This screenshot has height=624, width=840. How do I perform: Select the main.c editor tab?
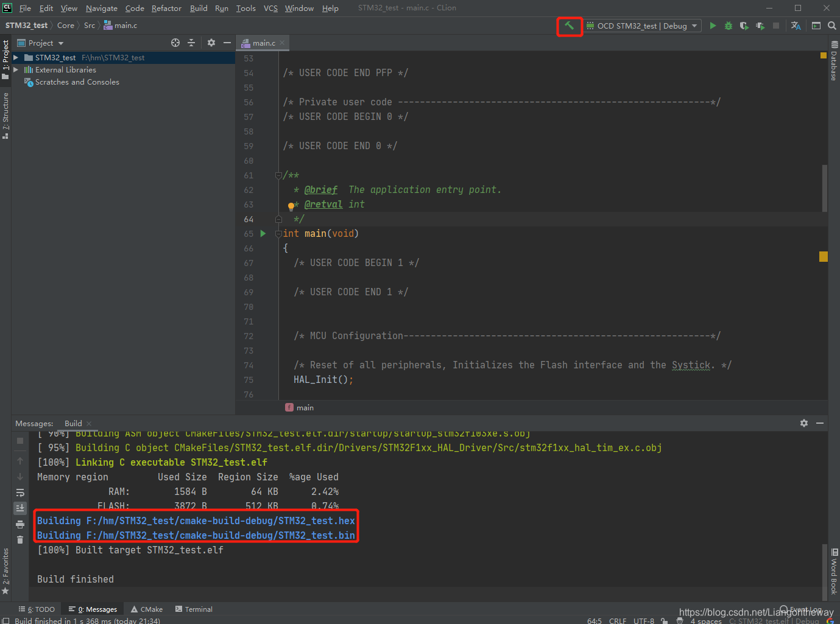pyautogui.click(x=263, y=43)
